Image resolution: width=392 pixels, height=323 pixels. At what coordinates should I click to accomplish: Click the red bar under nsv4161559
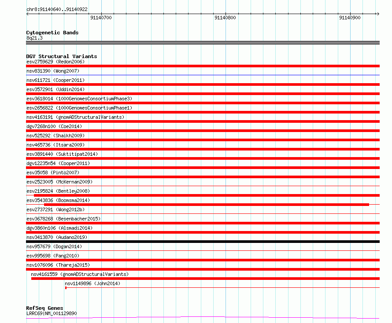(x=206, y=279)
